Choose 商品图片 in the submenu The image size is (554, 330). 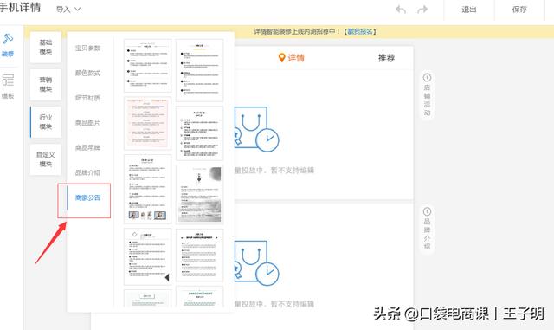(87, 123)
